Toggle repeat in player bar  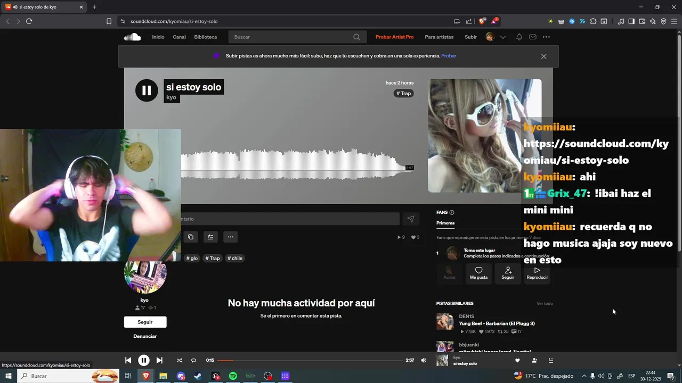[193, 360]
